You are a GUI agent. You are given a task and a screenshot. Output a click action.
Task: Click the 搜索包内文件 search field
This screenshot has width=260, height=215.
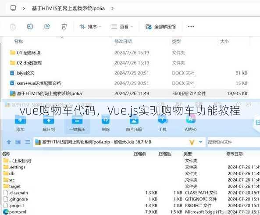[x=234, y=142]
